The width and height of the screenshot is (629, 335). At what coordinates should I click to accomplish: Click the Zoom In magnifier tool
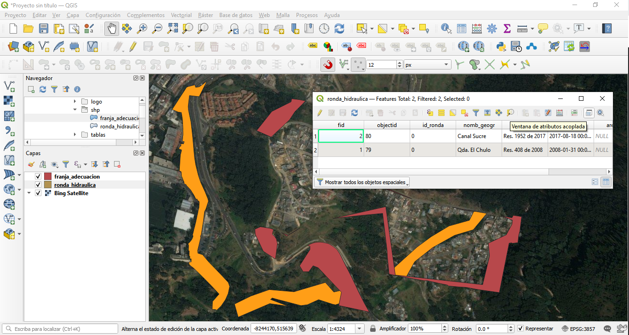click(142, 29)
